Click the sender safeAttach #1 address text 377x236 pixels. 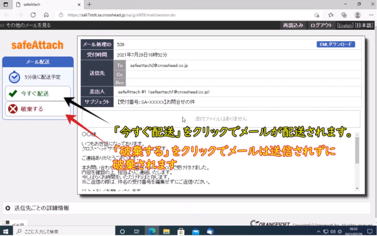tap(164, 92)
